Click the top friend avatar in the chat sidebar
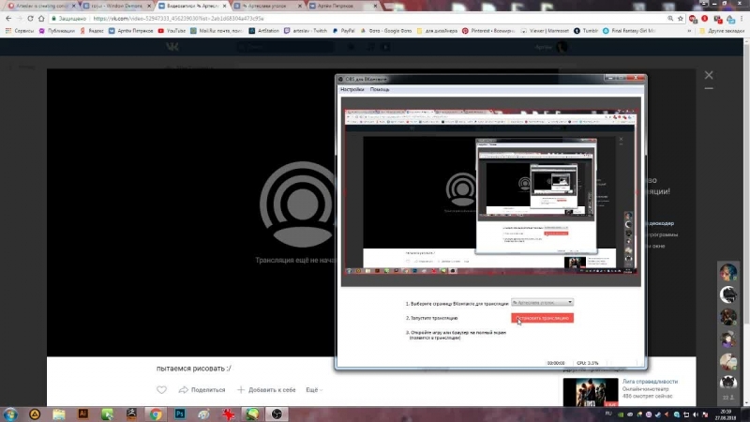750x422 pixels. 727,272
